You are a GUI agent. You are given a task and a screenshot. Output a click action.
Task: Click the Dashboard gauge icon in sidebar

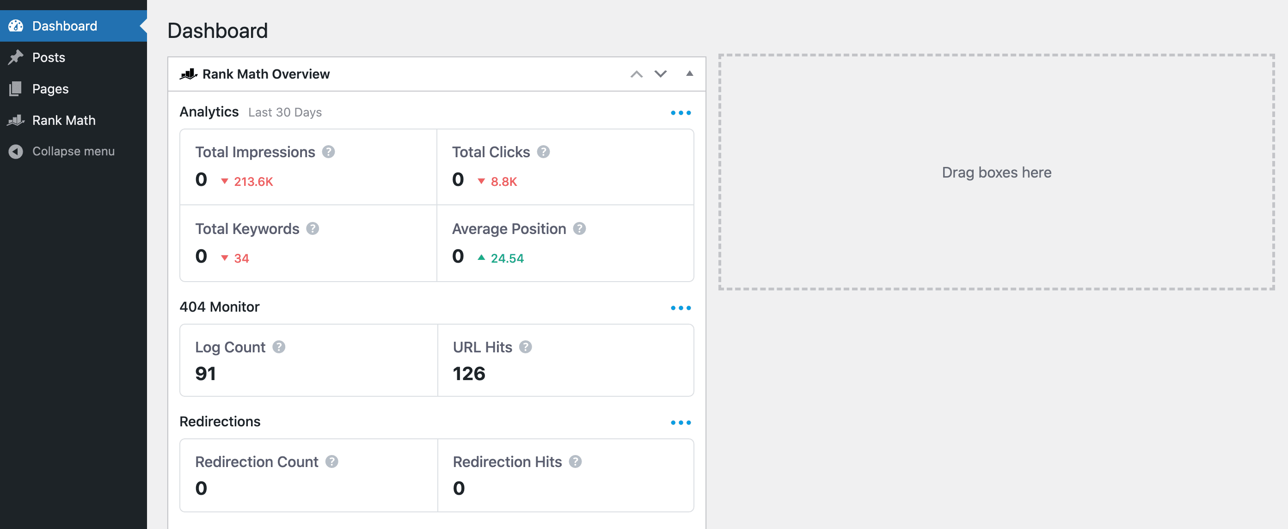16,25
